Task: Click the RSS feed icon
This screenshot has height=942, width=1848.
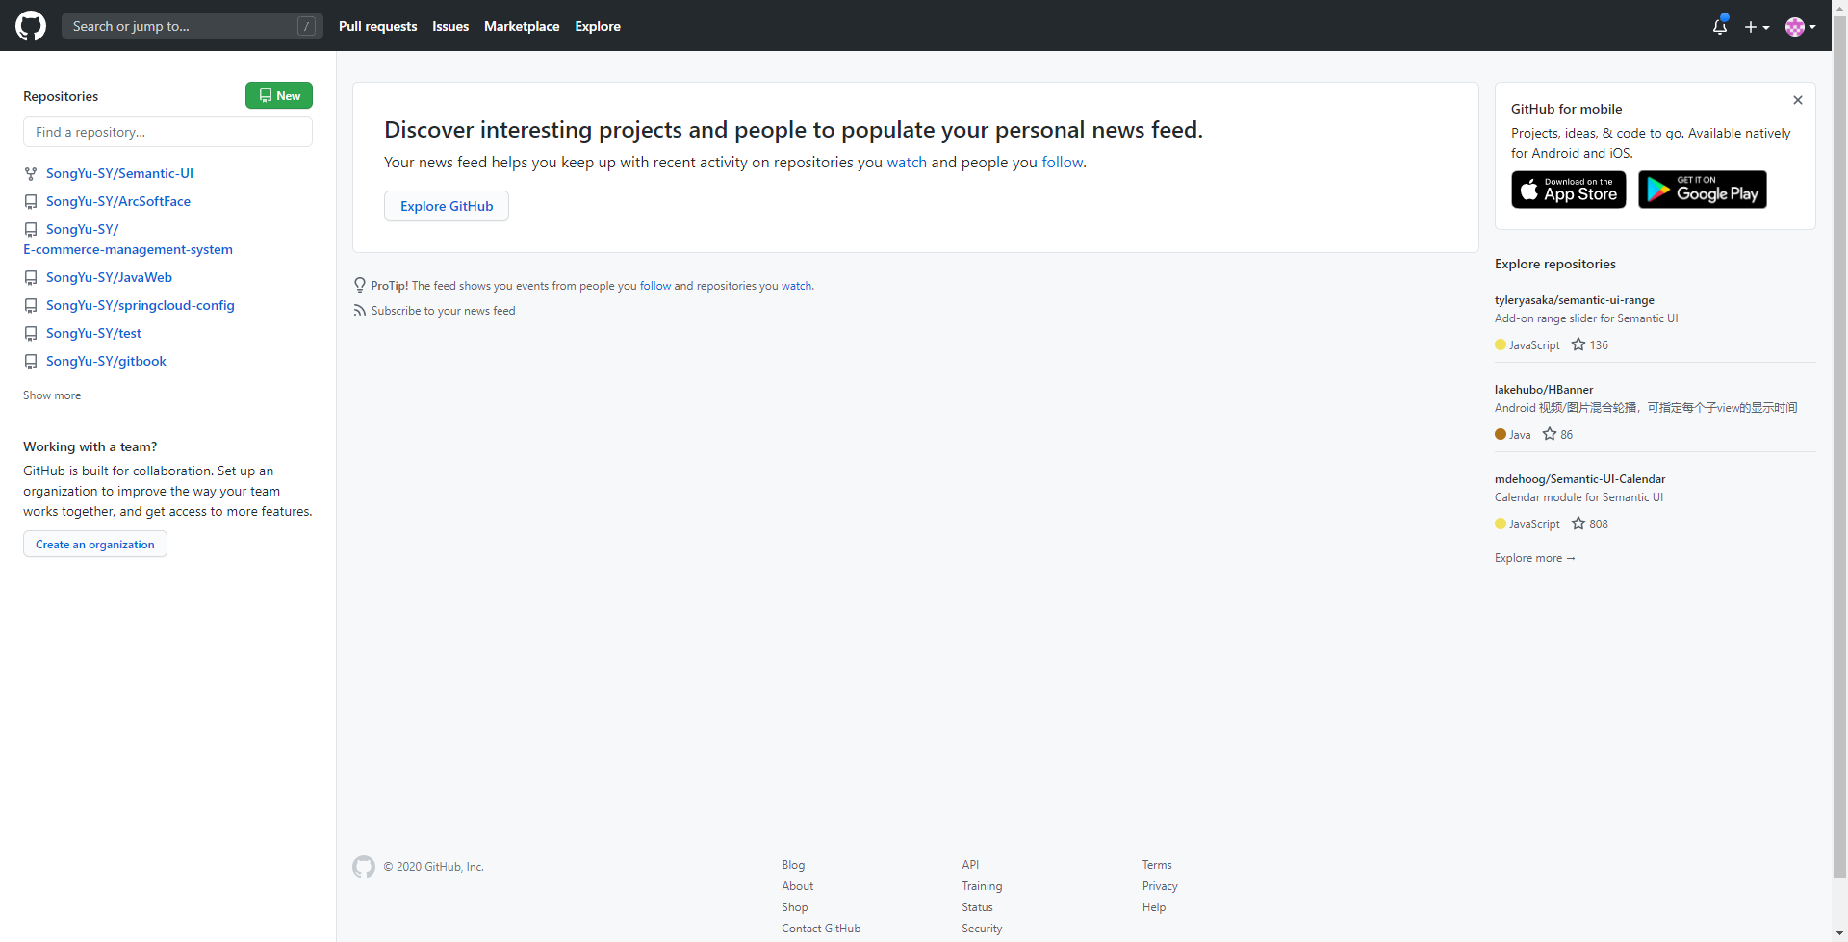Action: (360, 311)
